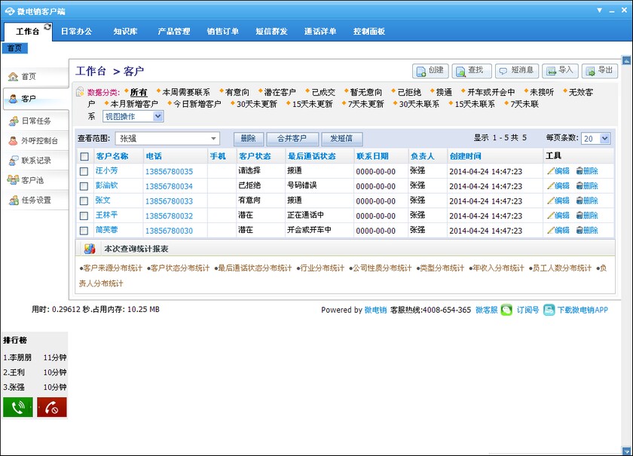Open 客户来源分布统计 report link
Screen dimensions: 633x456
113,268
